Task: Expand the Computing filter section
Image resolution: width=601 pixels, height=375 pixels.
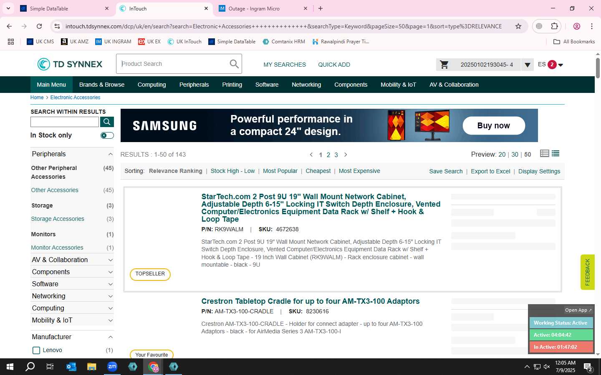Action: 110,308
